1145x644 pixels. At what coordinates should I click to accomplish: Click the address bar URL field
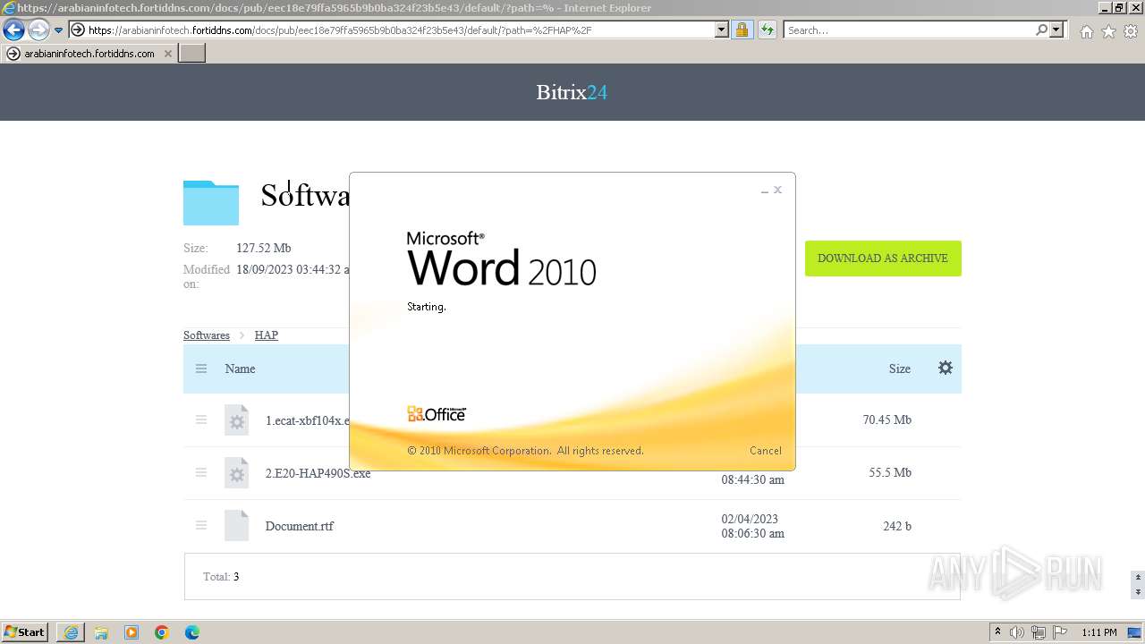pos(401,30)
